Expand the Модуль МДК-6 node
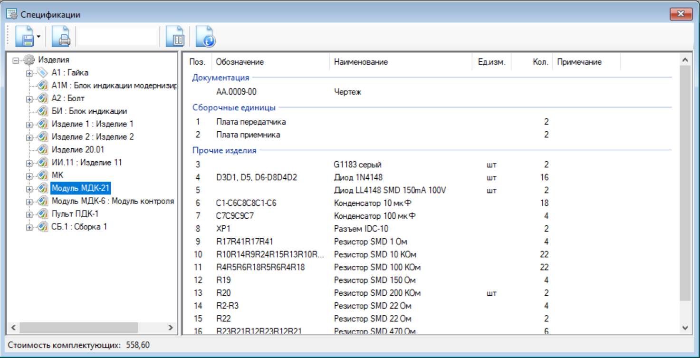Viewport: 700px width, 358px height. [x=29, y=202]
